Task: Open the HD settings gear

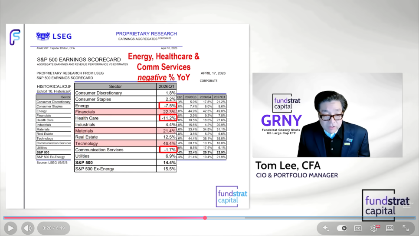Action: pos(374,228)
